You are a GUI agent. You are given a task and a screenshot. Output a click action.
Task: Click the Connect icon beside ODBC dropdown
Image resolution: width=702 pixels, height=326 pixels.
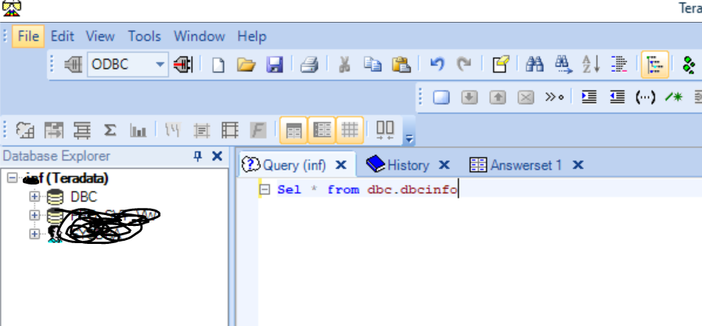[x=74, y=65]
